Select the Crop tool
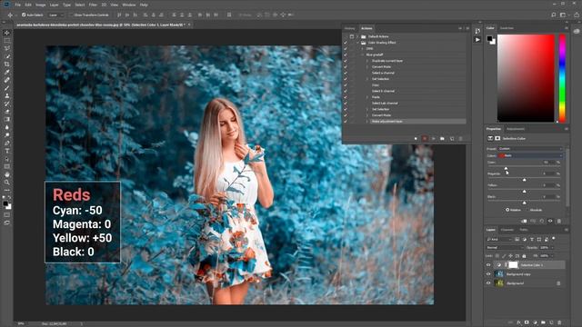Screen dimensions: 582x327 point(6,64)
